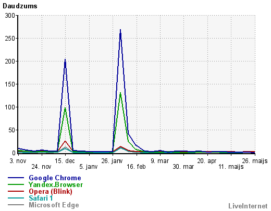This screenshot has width=271, height=211.
Task: Select the Opera (Blink) legend entry
Action: tap(51, 191)
